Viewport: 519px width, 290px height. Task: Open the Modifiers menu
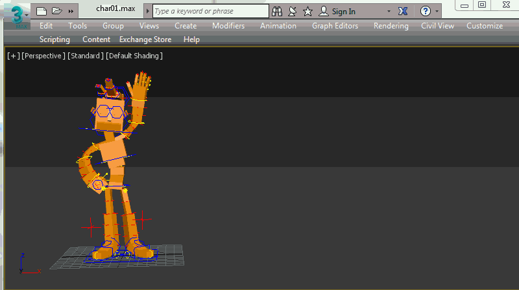[228, 26]
